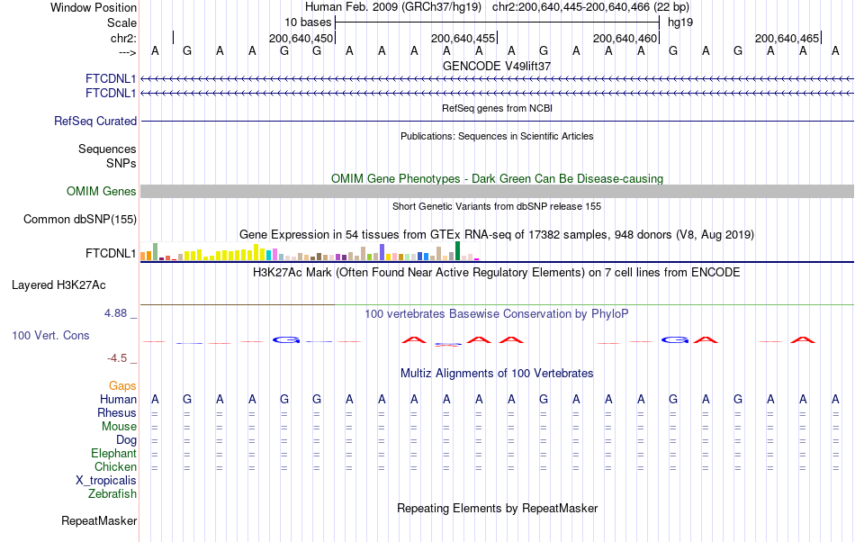
Task: Click the tall dark green GTEx bar
Action: (457, 251)
